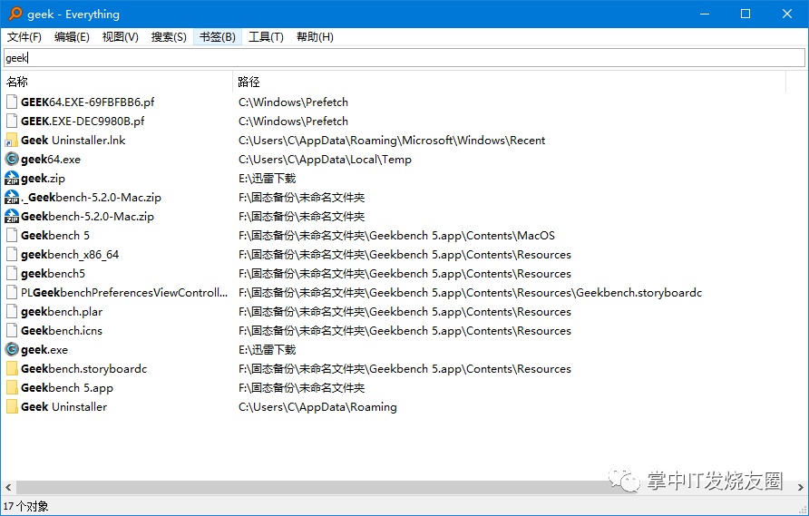Click the file icon of GEEK.EXE-DEC9980B.pf
809x516 pixels.
point(12,122)
